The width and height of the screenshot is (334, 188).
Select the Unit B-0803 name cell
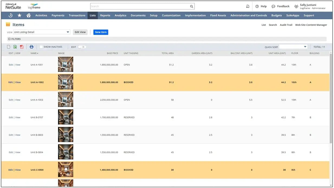coord(37,135)
